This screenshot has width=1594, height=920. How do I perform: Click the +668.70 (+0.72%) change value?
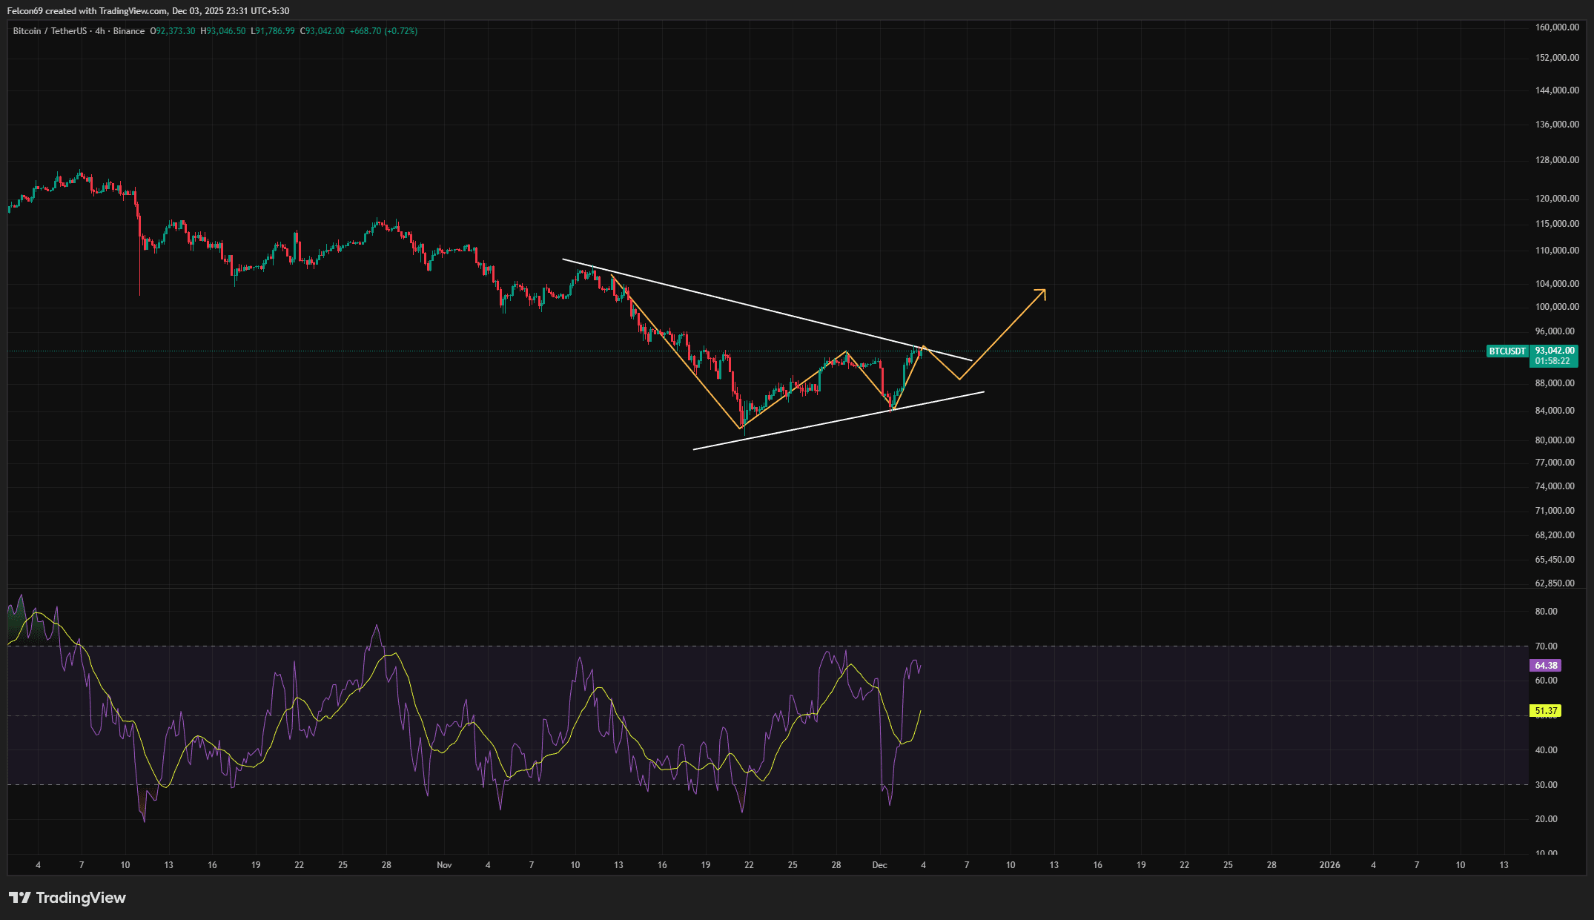point(383,31)
